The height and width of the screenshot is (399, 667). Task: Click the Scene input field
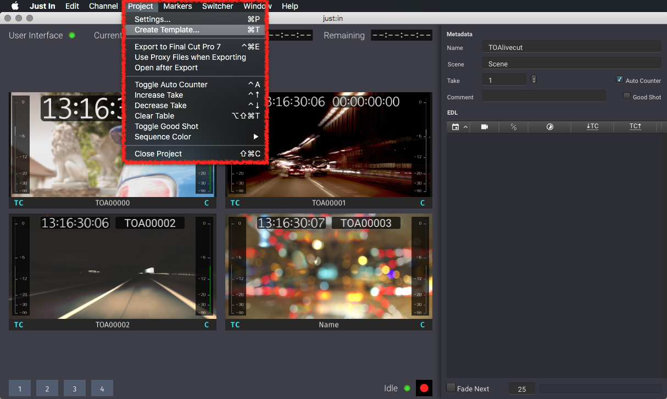[x=571, y=64]
